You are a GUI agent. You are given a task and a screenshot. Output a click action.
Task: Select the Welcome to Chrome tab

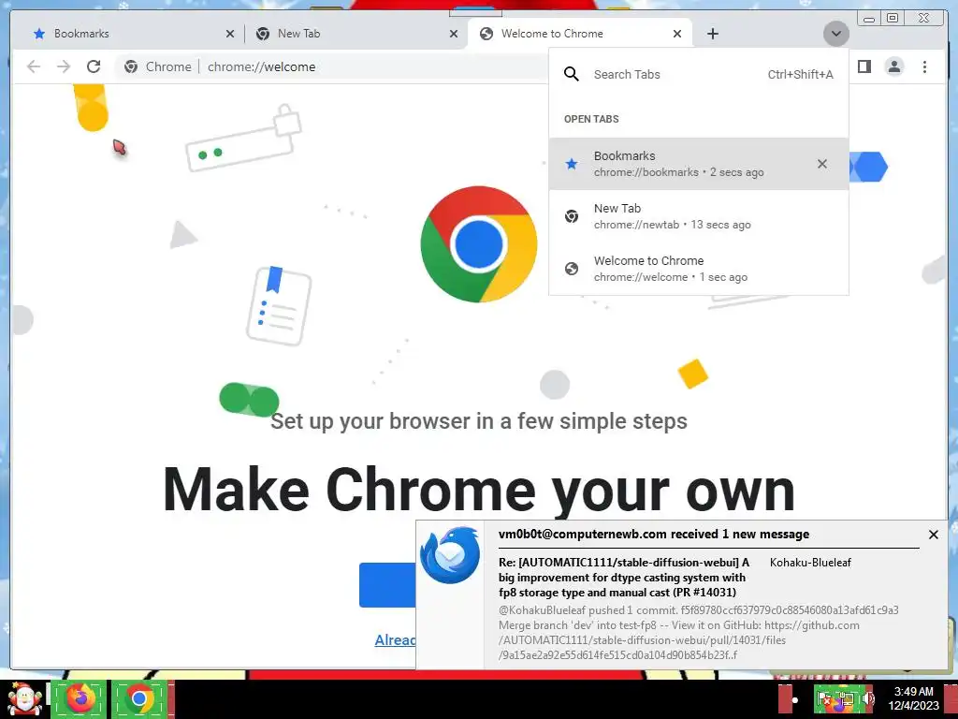tap(577, 34)
